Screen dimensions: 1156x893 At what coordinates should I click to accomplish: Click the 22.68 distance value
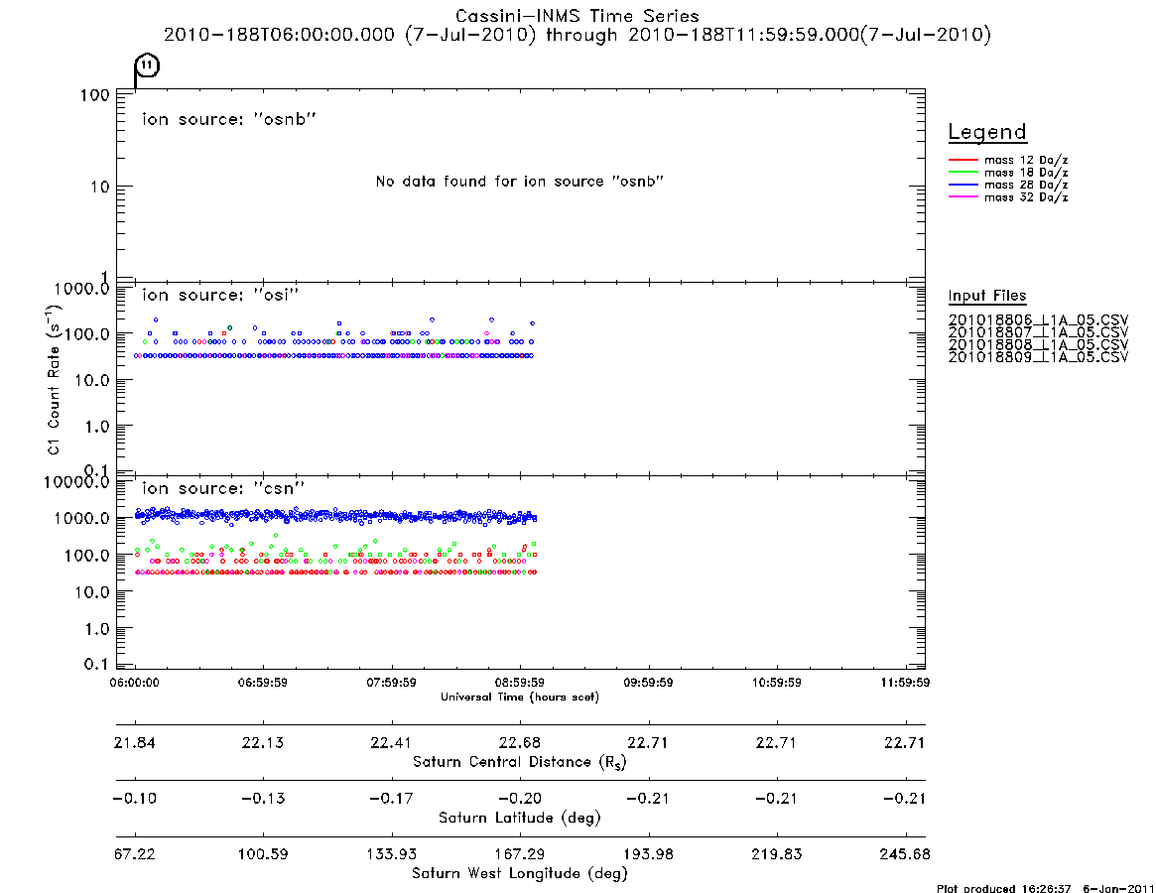tap(520, 742)
